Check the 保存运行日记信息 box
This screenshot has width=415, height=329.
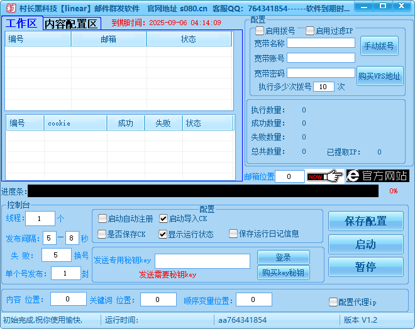233,234
